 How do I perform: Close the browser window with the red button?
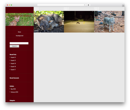(x=8, y=5)
